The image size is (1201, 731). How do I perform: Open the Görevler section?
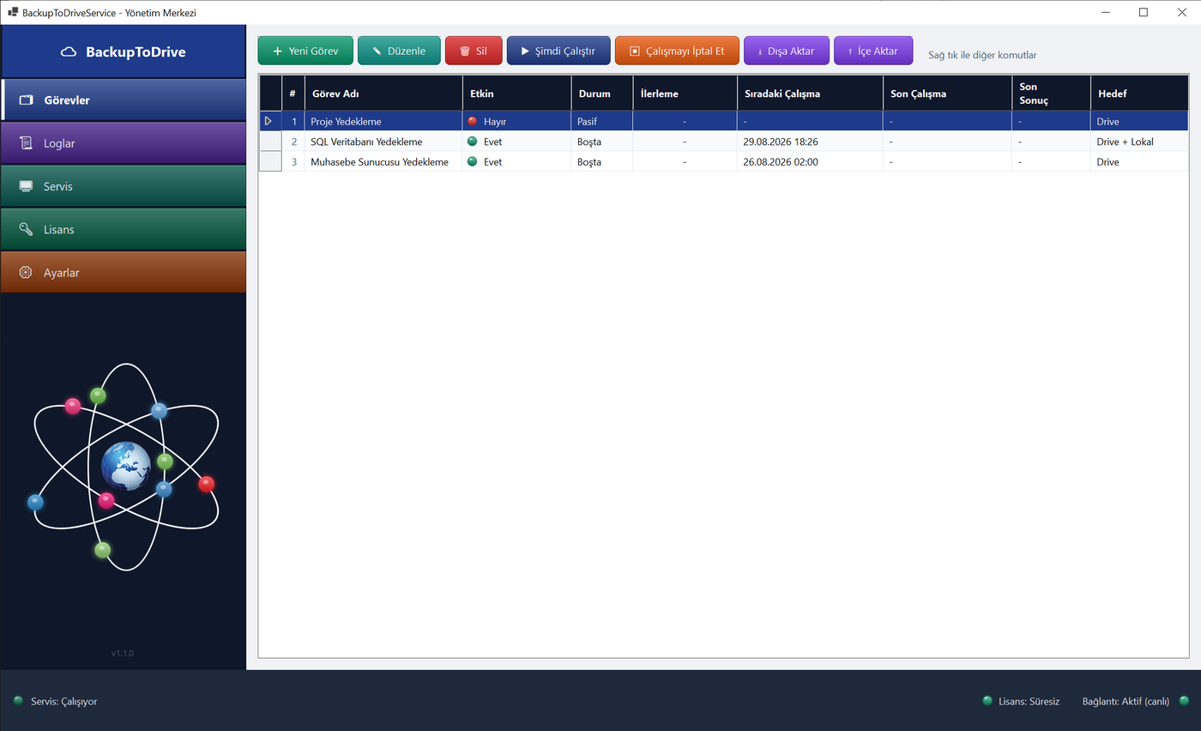(x=124, y=100)
